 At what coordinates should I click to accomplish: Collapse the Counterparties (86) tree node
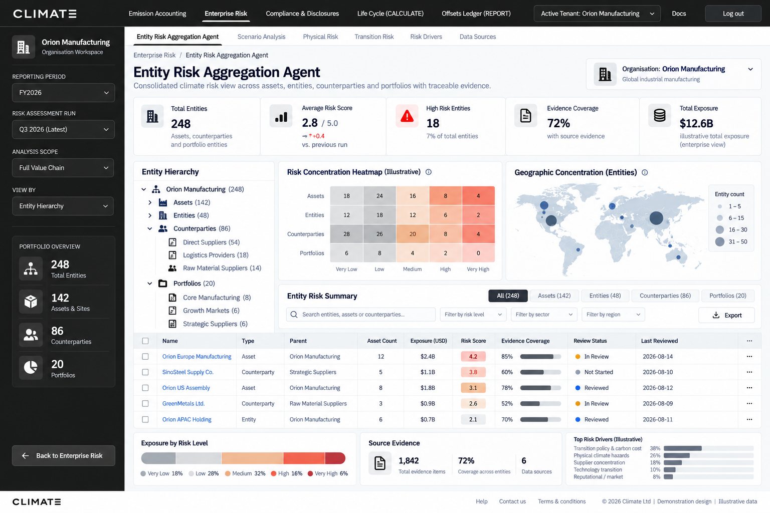click(x=150, y=228)
